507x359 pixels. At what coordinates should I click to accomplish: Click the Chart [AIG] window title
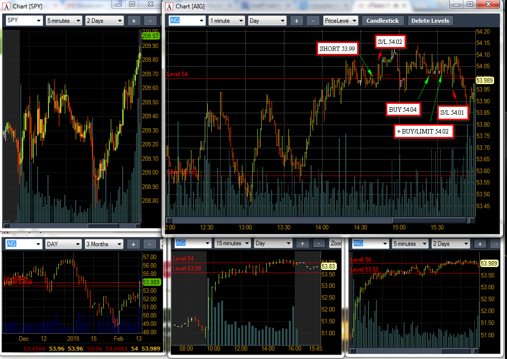[x=190, y=6]
